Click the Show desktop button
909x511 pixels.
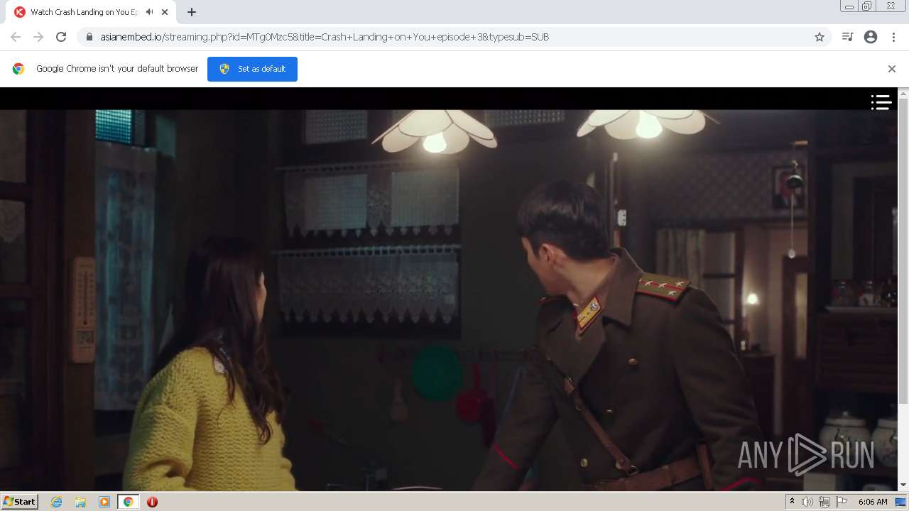coord(901,502)
